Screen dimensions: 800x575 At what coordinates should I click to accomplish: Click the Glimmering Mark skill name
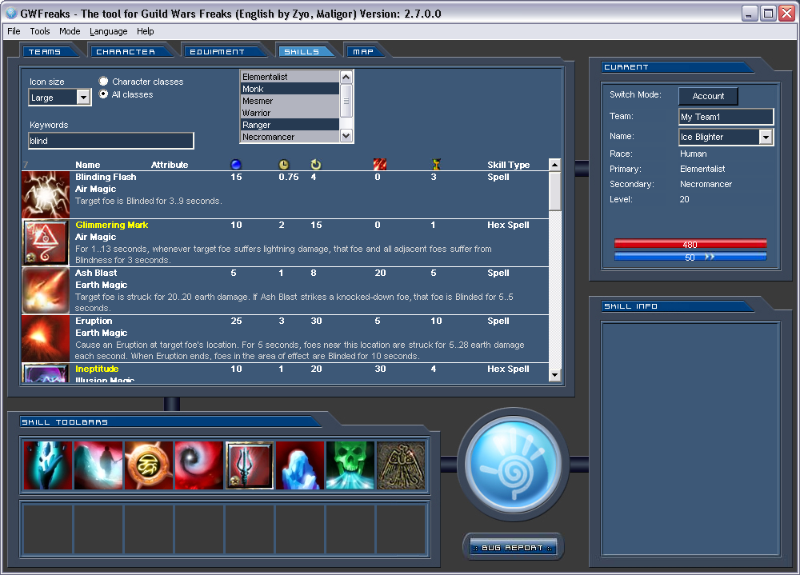pos(112,225)
